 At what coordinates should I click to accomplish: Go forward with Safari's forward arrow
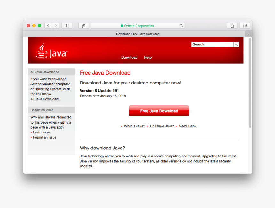pyautogui.click(x=56, y=26)
